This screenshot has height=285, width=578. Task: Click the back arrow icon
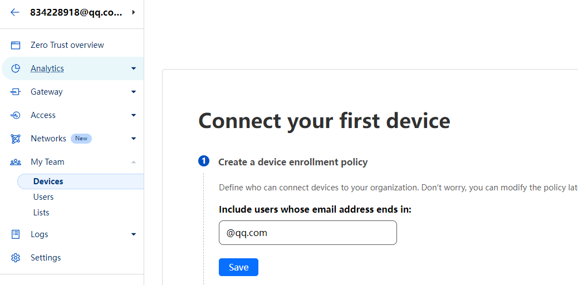pyautogui.click(x=15, y=12)
